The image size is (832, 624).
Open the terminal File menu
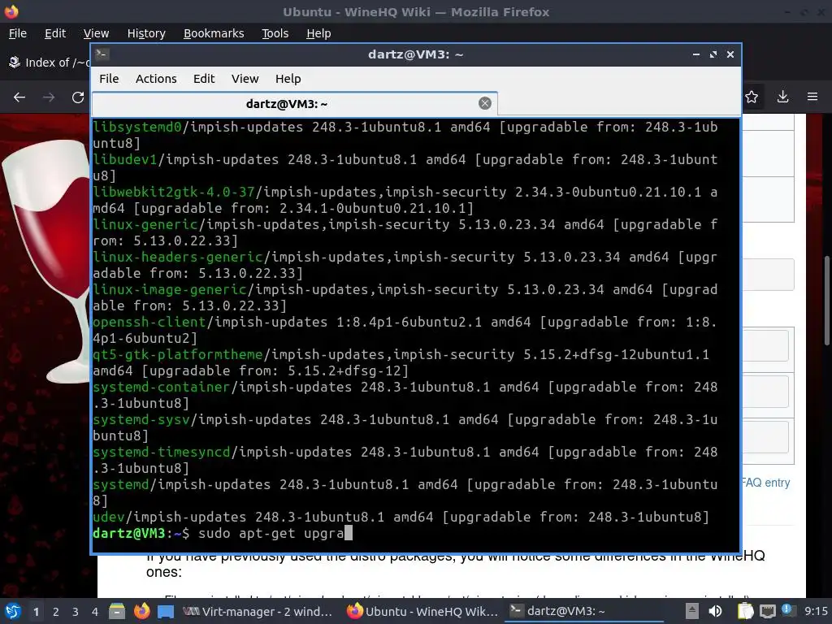tap(109, 79)
